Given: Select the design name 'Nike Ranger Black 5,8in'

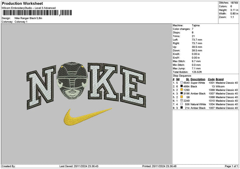Looking at the screenshot, I should (28, 18).
